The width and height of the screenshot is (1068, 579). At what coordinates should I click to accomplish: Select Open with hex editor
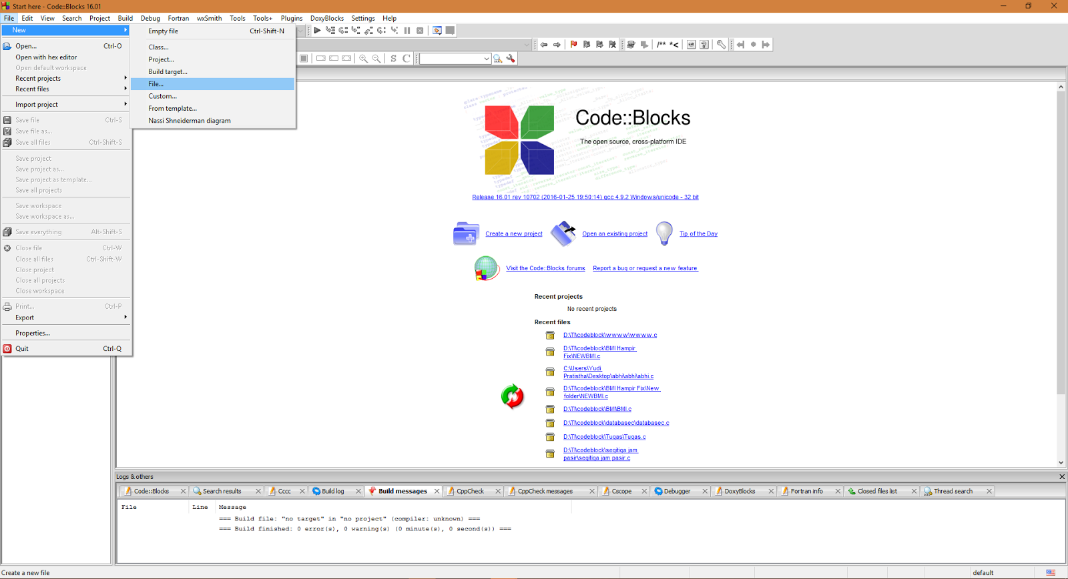[x=65, y=57]
